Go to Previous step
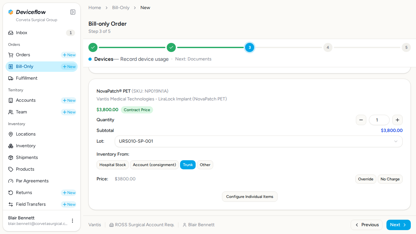 click(367, 225)
